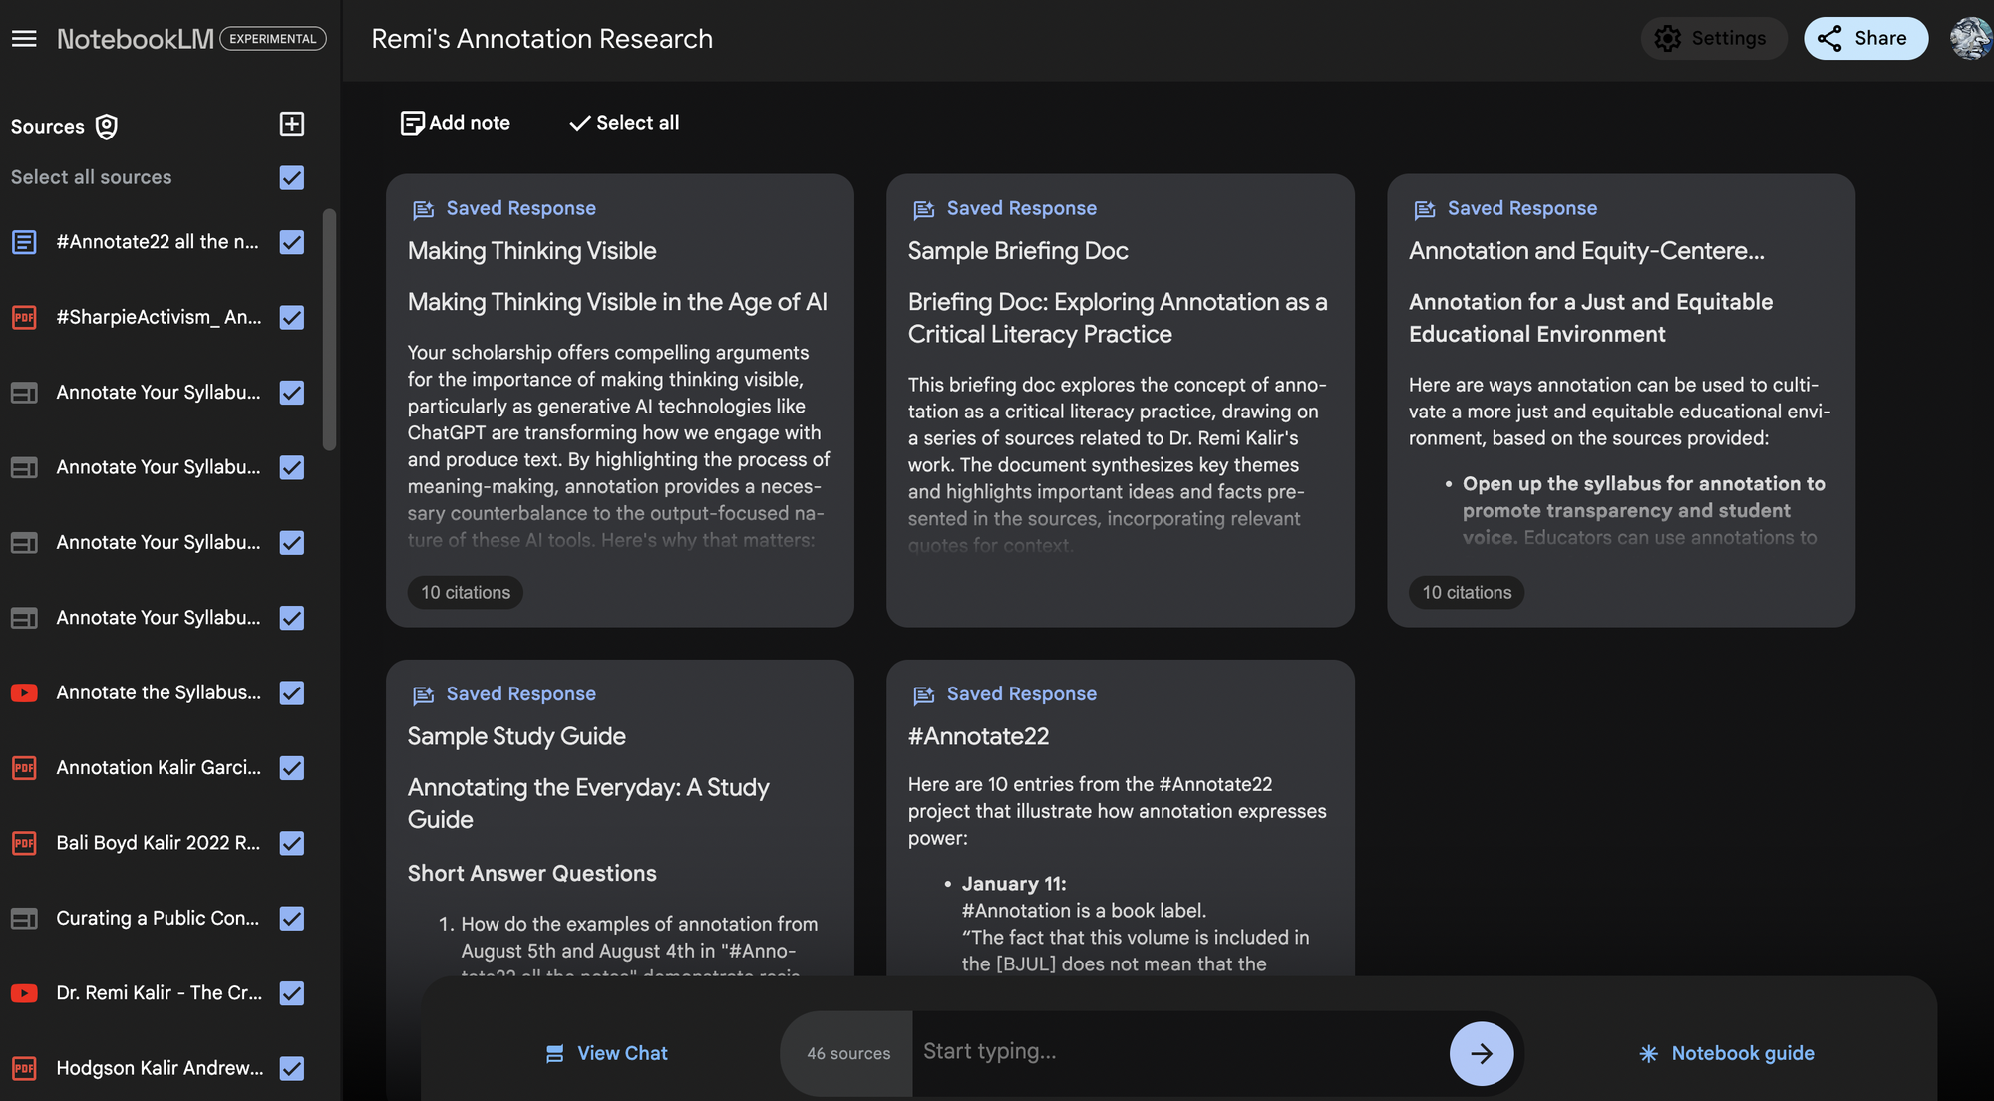Uncheck the Select all sources checkbox
The image size is (1994, 1101).
pyautogui.click(x=291, y=178)
